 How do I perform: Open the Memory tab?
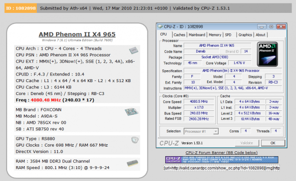[215, 35]
